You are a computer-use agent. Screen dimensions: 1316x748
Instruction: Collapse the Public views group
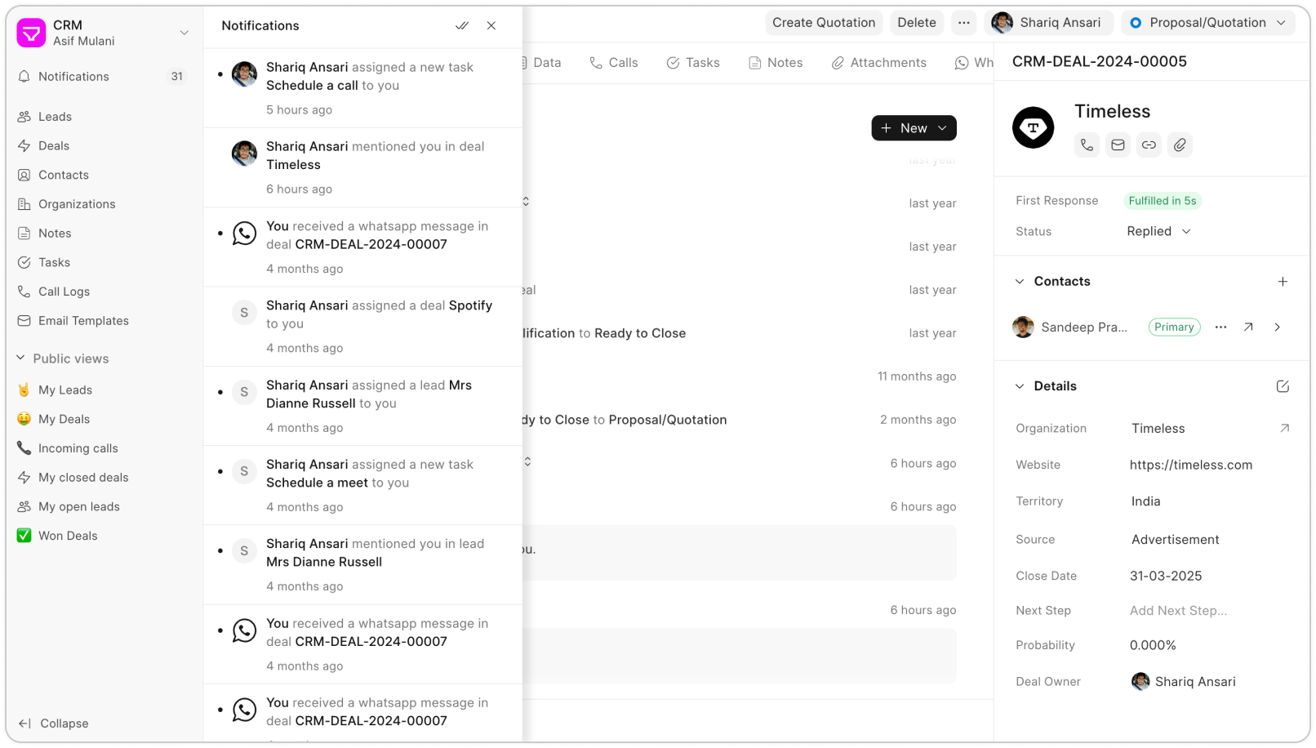pos(21,358)
